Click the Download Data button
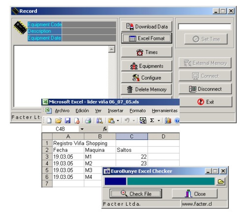 (x=147, y=27)
